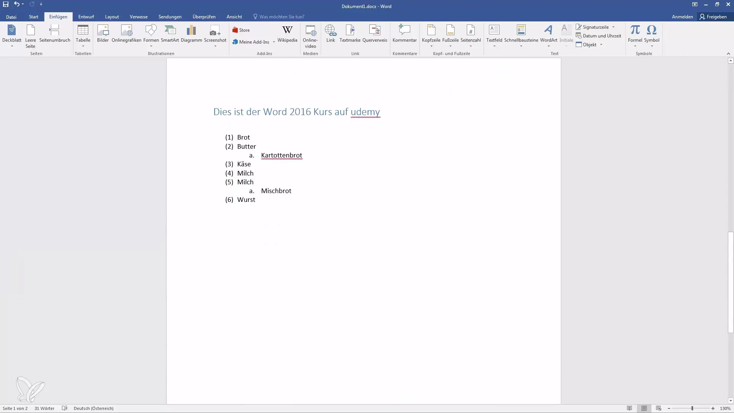Insert a Textfeld text box
The width and height of the screenshot is (734, 413).
[494, 36]
